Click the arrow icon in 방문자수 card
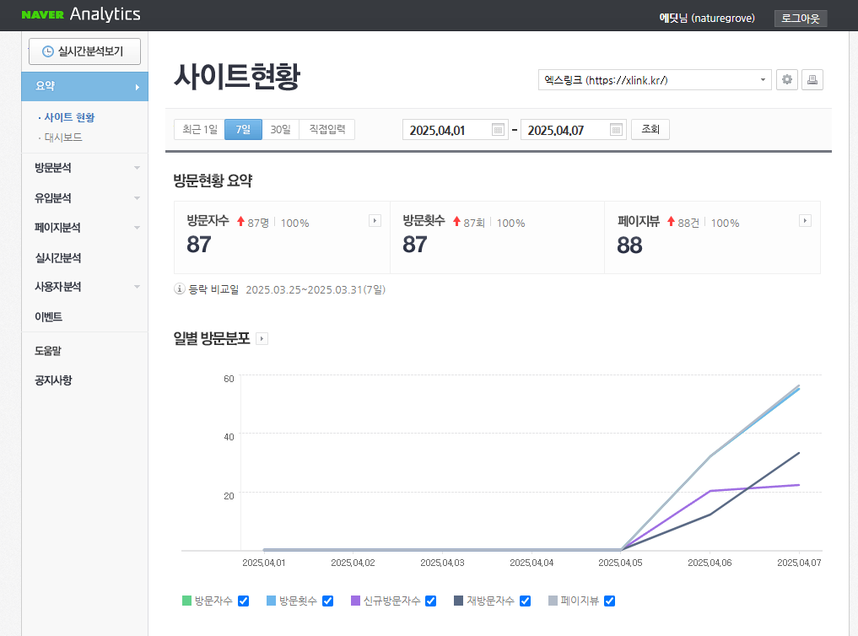This screenshot has width=858, height=636. tap(375, 221)
